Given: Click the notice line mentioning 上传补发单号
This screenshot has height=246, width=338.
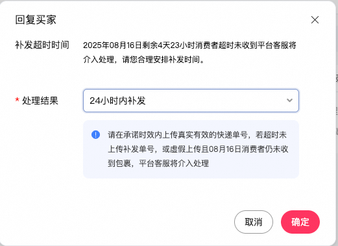Looking at the screenshot, I should click(x=198, y=149).
